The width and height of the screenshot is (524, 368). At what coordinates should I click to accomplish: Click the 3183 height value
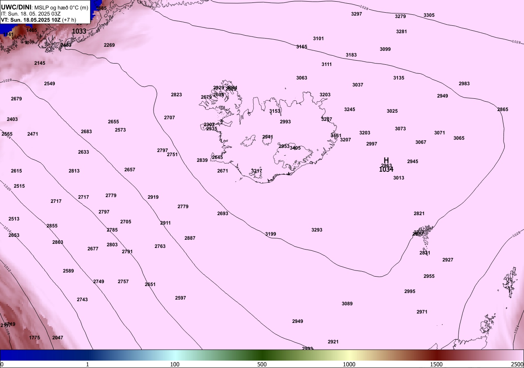click(x=351, y=55)
